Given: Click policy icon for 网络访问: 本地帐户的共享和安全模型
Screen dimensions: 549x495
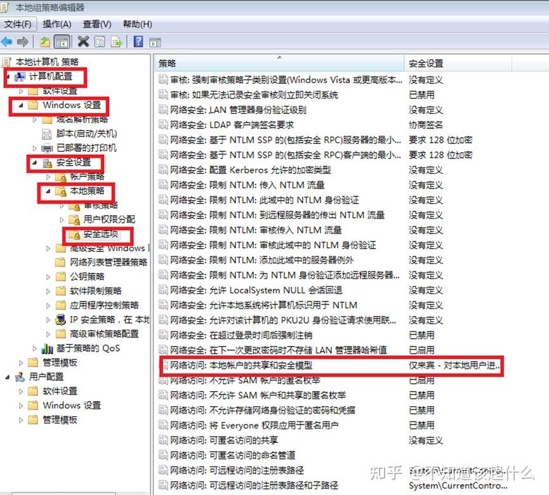Looking at the screenshot, I should (x=163, y=366).
